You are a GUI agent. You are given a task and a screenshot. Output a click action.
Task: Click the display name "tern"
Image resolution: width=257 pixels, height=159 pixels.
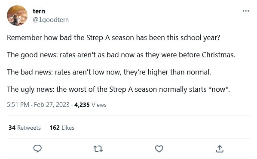coord(39,11)
